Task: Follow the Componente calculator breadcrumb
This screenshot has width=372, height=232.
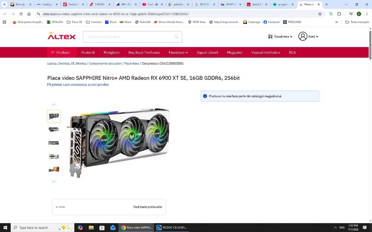Action: tap(105, 63)
